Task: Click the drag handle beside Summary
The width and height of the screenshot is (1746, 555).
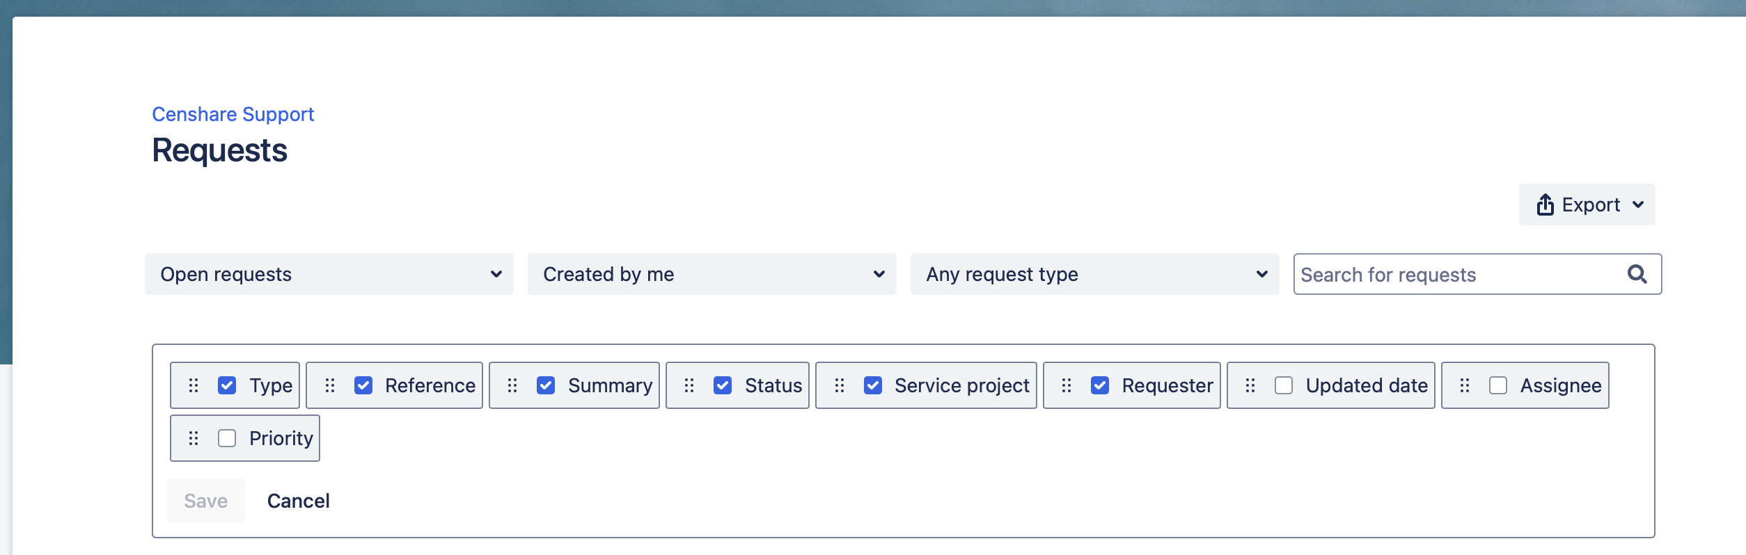Action: click(x=512, y=385)
